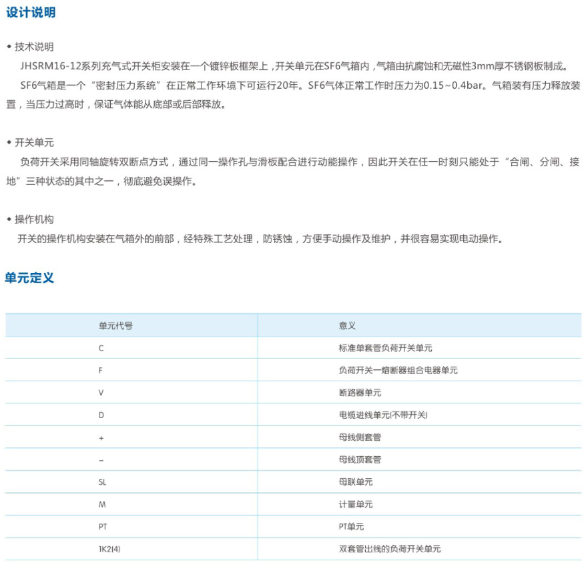Image resolution: width=586 pixels, height=563 pixels.
Task: Click the cell 母线顶套管
Action: click(x=360, y=459)
